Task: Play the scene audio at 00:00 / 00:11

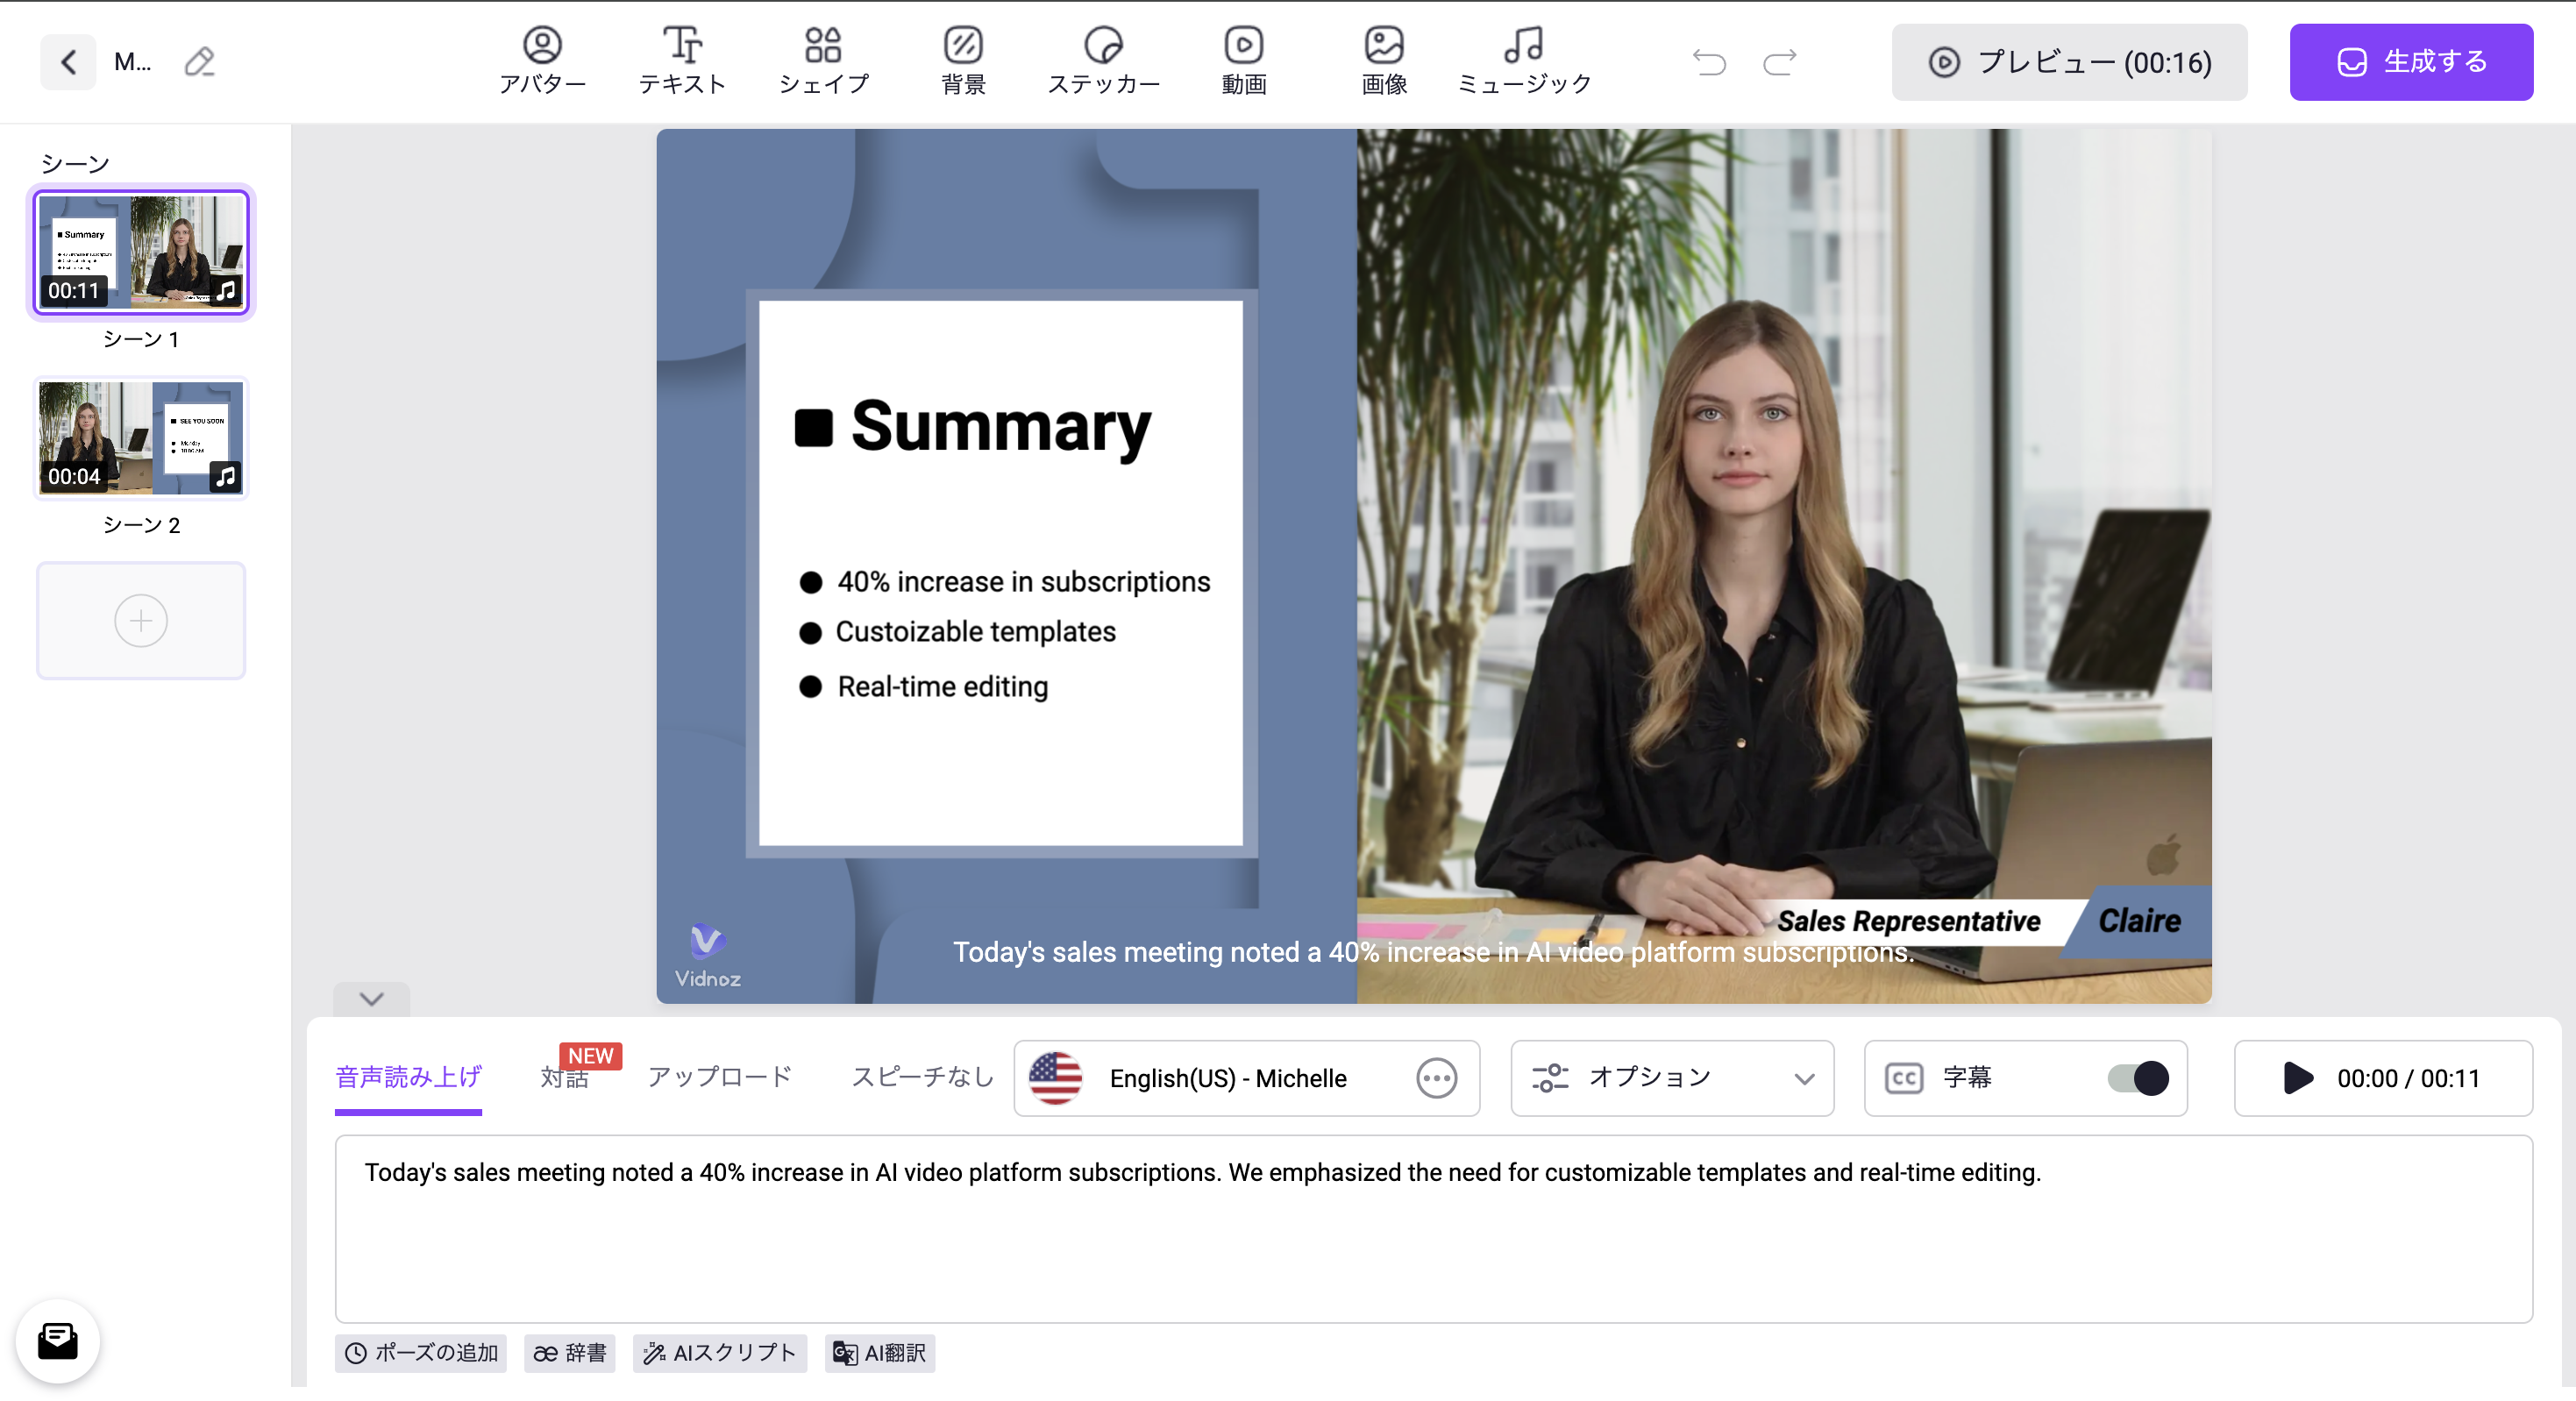Action: click(2298, 1078)
